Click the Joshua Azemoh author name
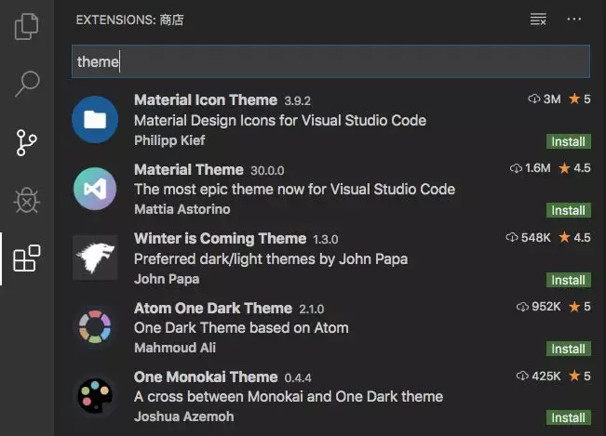 click(x=183, y=416)
